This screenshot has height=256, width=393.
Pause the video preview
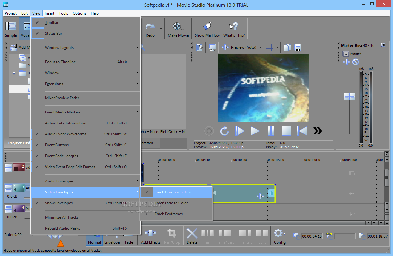coord(271,131)
